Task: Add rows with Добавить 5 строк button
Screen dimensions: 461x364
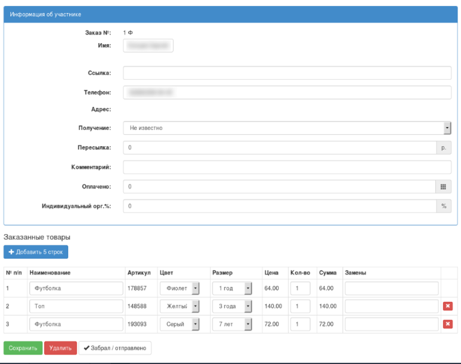Action: [36, 252]
